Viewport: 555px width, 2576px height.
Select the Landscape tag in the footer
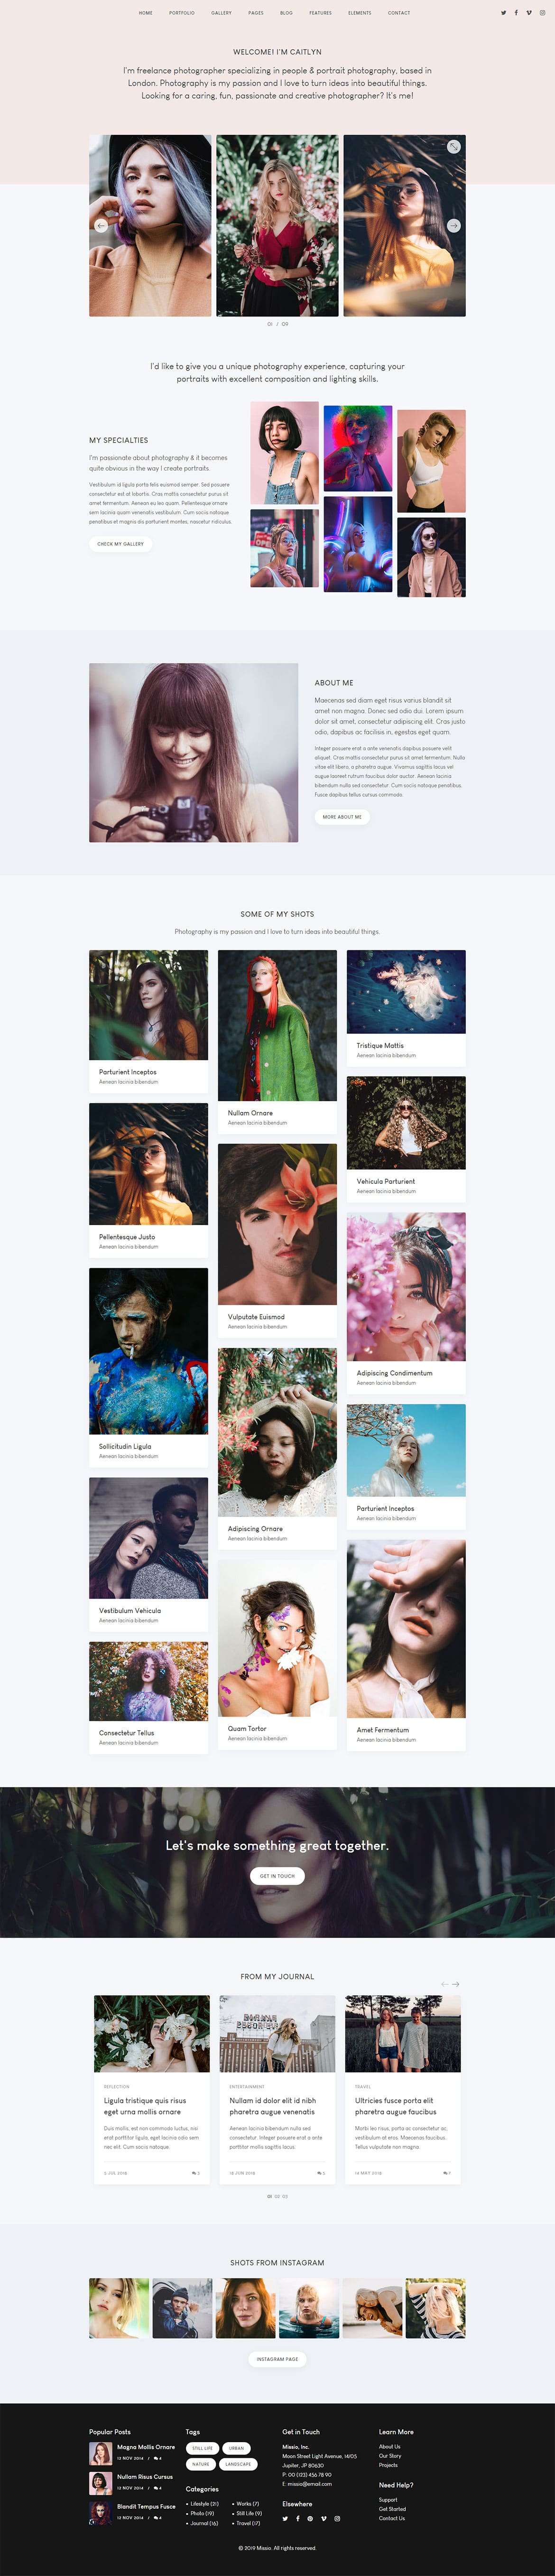(238, 2464)
